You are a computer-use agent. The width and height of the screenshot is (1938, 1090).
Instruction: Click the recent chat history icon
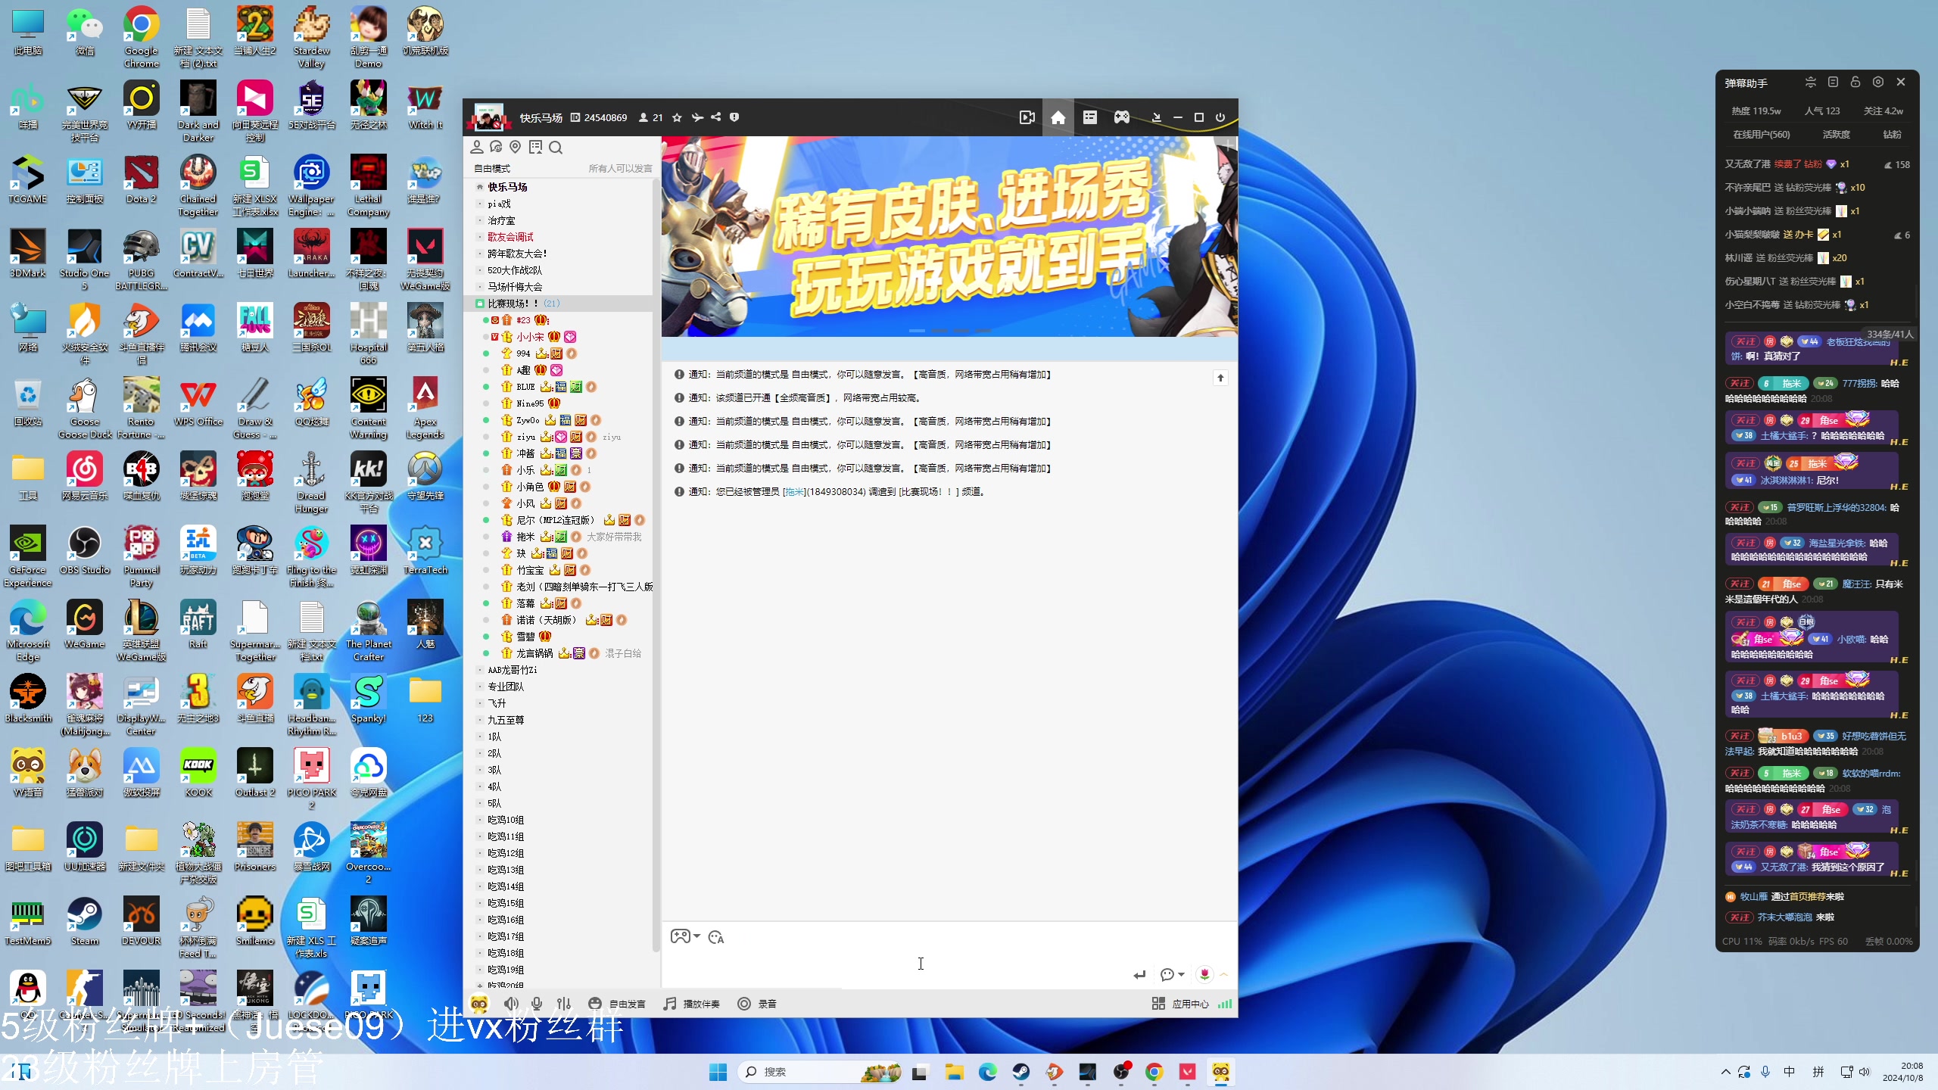pyautogui.click(x=496, y=147)
